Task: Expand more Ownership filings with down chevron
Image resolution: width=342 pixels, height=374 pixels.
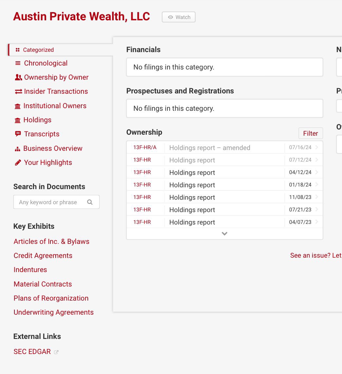Action: [x=224, y=234]
